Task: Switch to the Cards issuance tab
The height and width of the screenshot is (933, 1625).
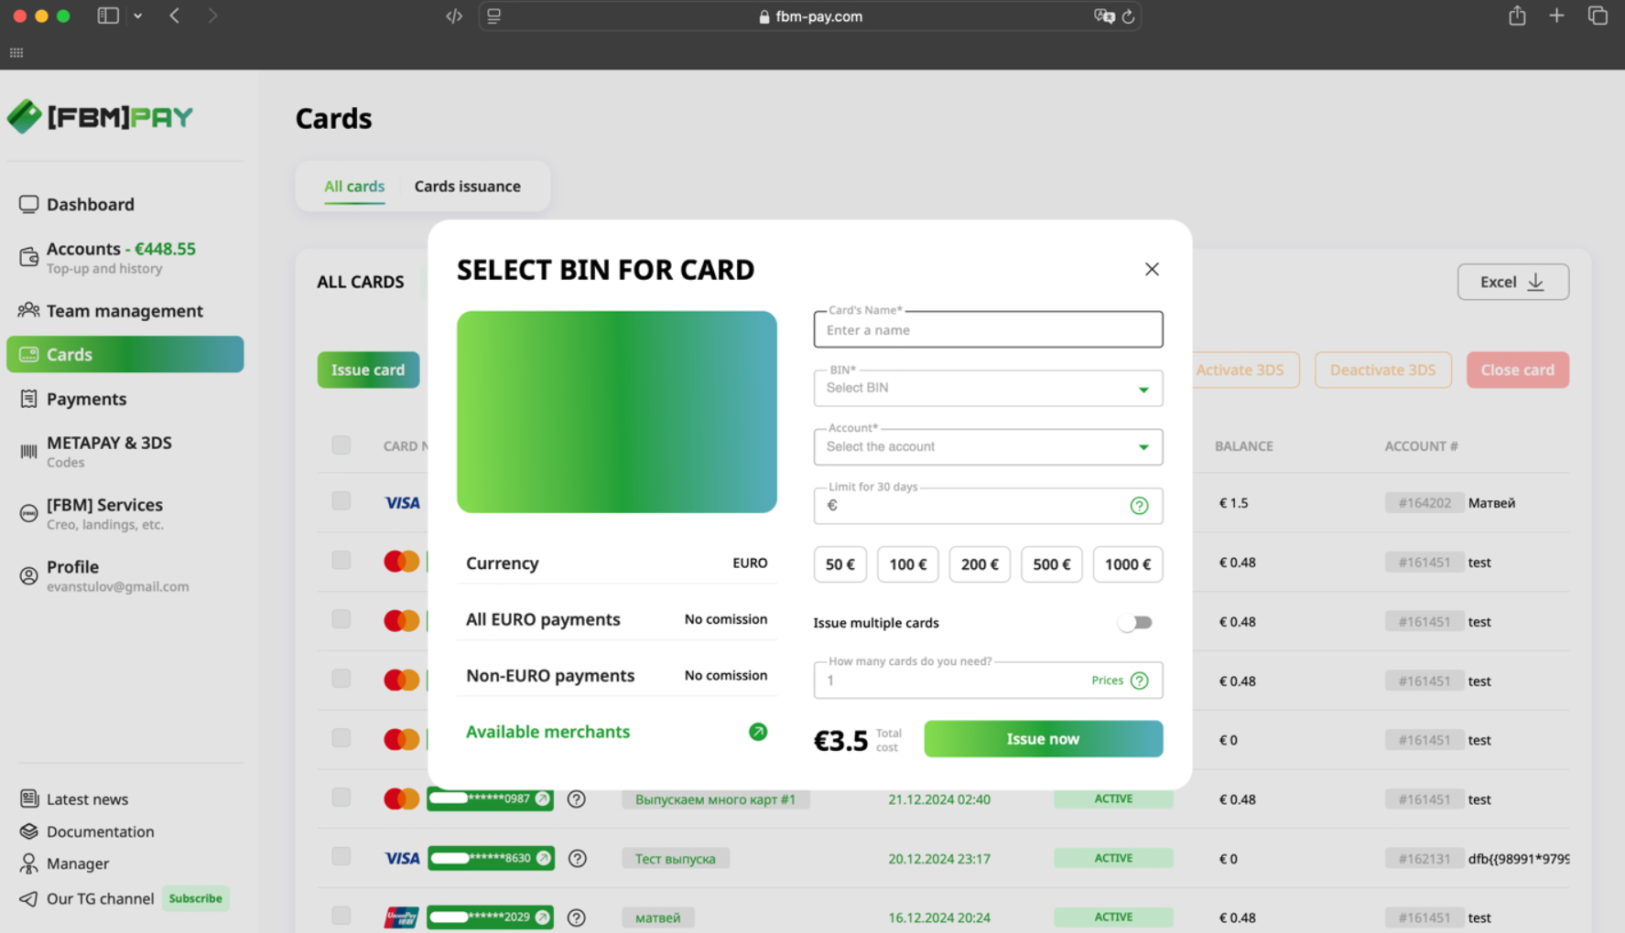Action: [x=467, y=187]
